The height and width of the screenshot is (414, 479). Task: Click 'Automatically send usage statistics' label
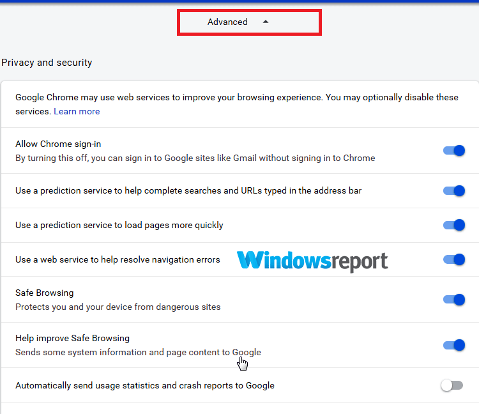click(145, 386)
